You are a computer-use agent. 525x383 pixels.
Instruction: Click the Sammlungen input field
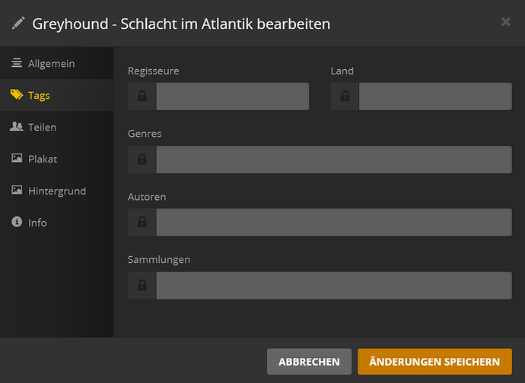coord(334,285)
